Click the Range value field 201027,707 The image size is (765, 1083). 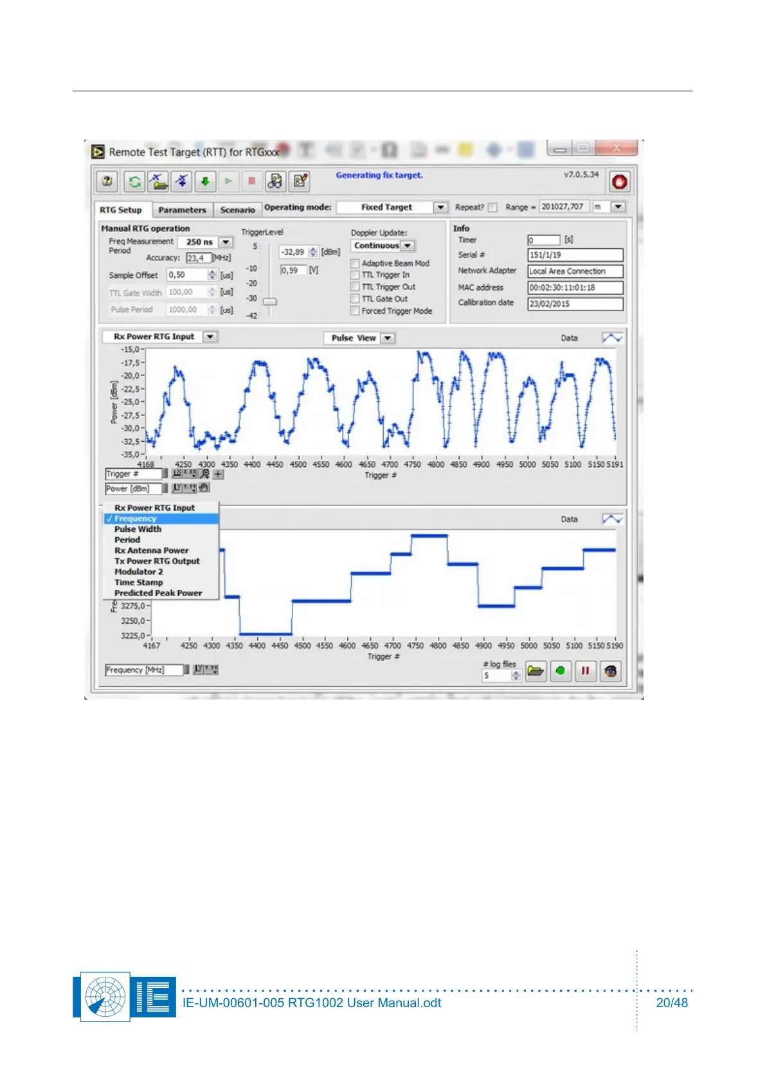pyautogui.click(x=564, y=206)
